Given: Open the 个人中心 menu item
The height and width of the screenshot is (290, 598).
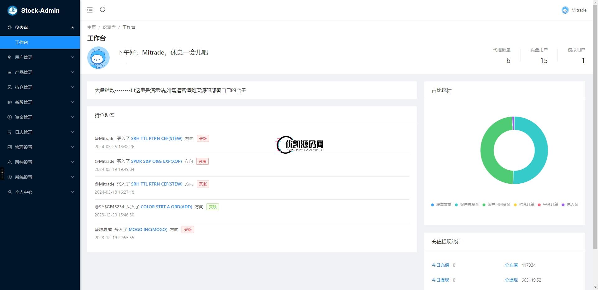Looking at the screenshot, I should (40, 192).
